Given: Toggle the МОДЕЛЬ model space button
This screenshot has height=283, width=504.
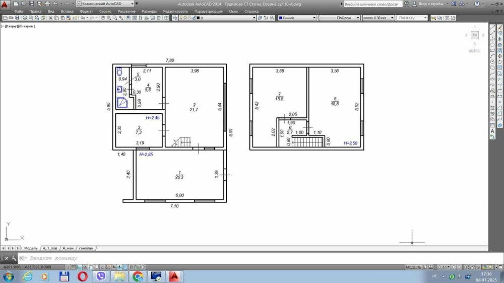Looking at the screenshot, I should coord(413,267).
